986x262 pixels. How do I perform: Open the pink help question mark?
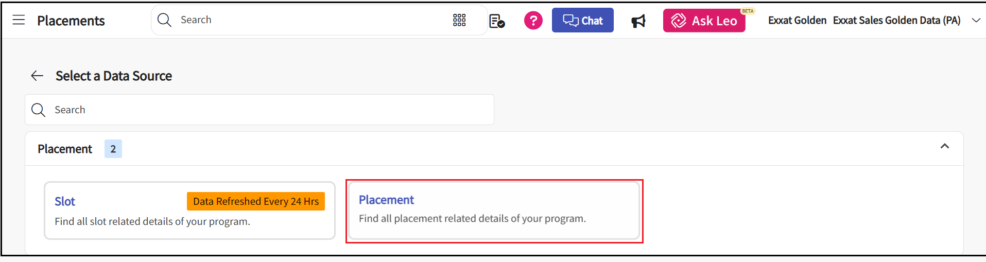click(533, 21)
